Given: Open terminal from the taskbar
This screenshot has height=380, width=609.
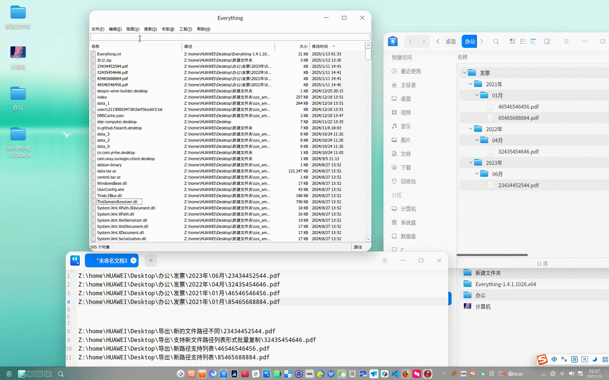Looking at the screenshot, I should [245, 373].
